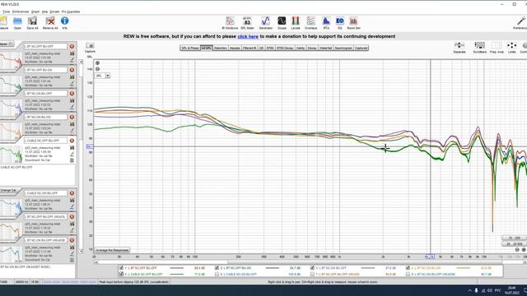Open the Overlays window
The image size is (527, 296).
click(311, 22)
